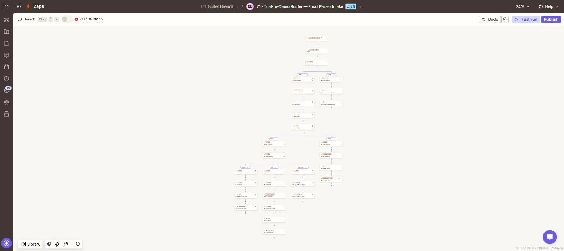Select step 8 Split into paths node
This screenshot has width=564, height=251.
pos(303,127)
